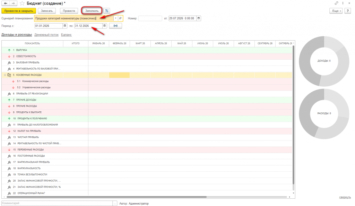This screenshot has width=355, height=206.
Task: Click the Расходы donut chart
Action: pyautogui.click(x=324, y=114)
